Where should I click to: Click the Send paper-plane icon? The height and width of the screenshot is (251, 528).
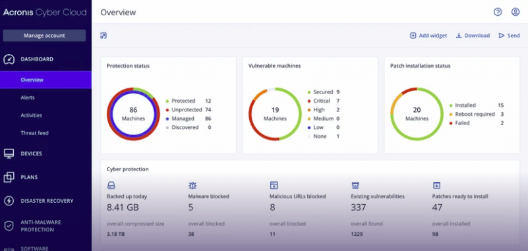[502, 36]
